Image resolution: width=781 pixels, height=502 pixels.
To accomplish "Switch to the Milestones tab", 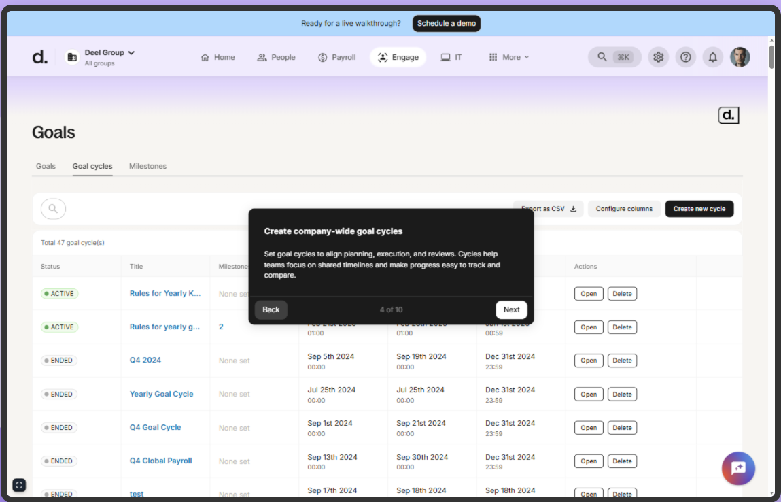I will click(x=147, y=166).
